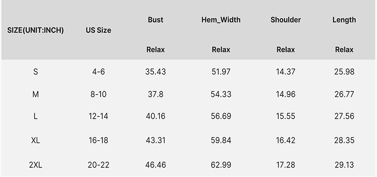Click the Relax label under Length
This screenshot has width=377, height=177.
(344, 50)
